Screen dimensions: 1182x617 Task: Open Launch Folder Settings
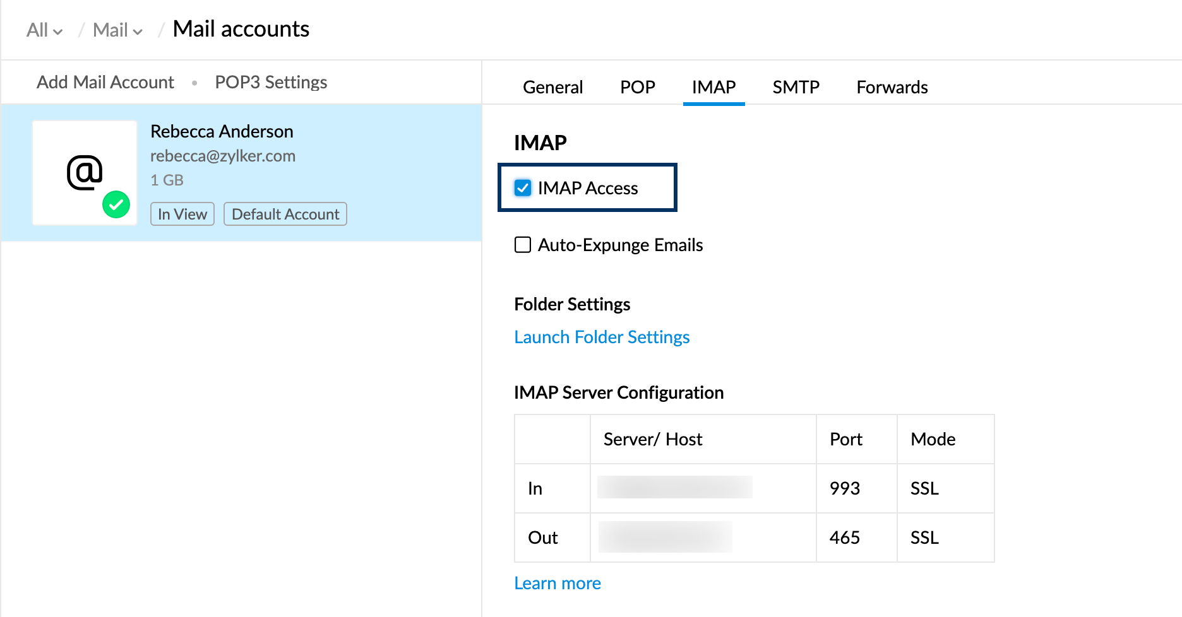[602, 336]
